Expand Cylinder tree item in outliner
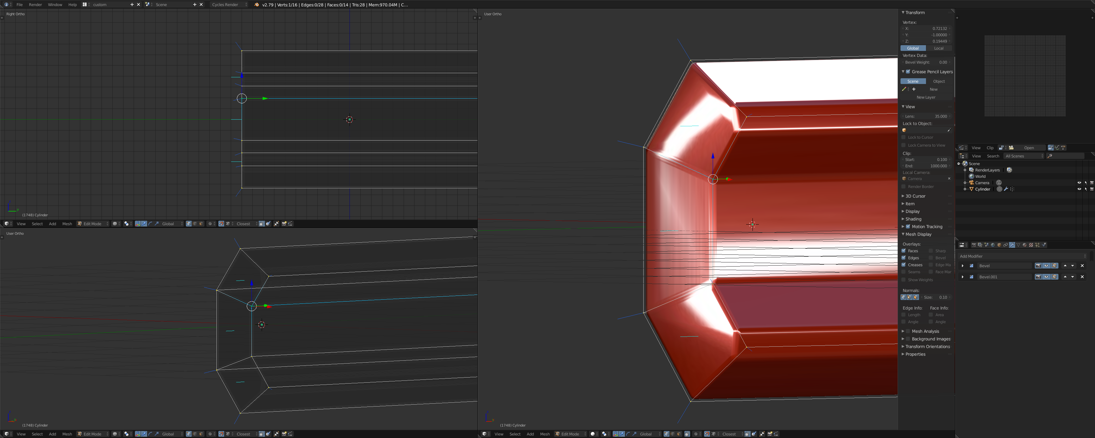 point(965,190)
